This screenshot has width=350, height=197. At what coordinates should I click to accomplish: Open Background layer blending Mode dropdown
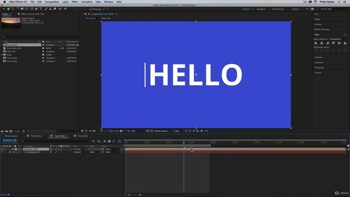(79, 152)
